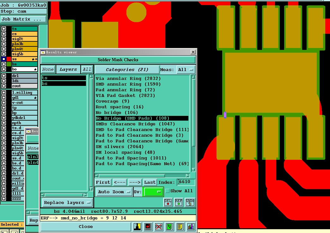The image size is (330, 233).
Task: Toggle the bs layer display checkbox
Action: pos(4,64)
